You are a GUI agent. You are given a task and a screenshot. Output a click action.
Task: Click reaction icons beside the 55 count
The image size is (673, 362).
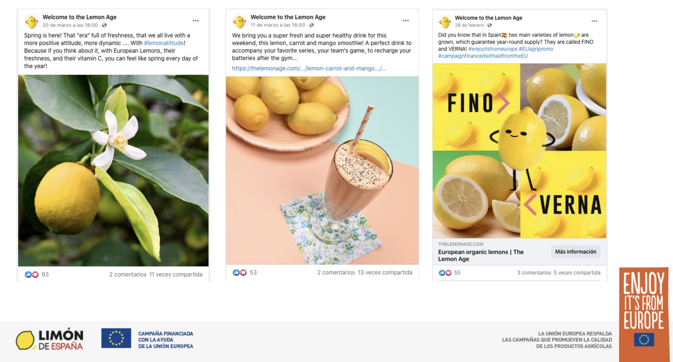(445, 273)
